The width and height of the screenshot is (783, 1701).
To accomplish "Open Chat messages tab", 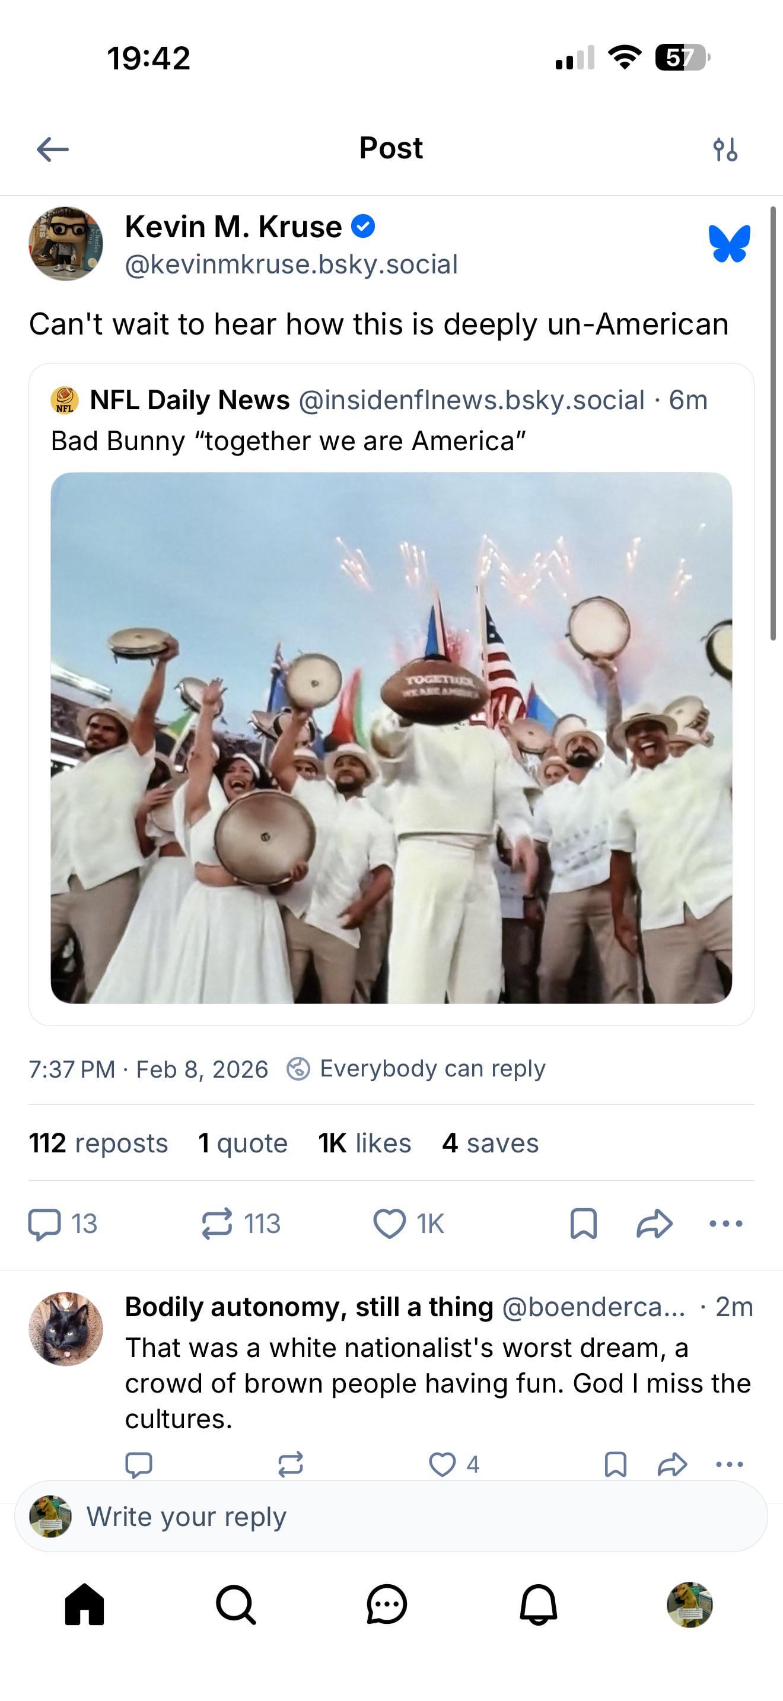I will coord(387,1604).
